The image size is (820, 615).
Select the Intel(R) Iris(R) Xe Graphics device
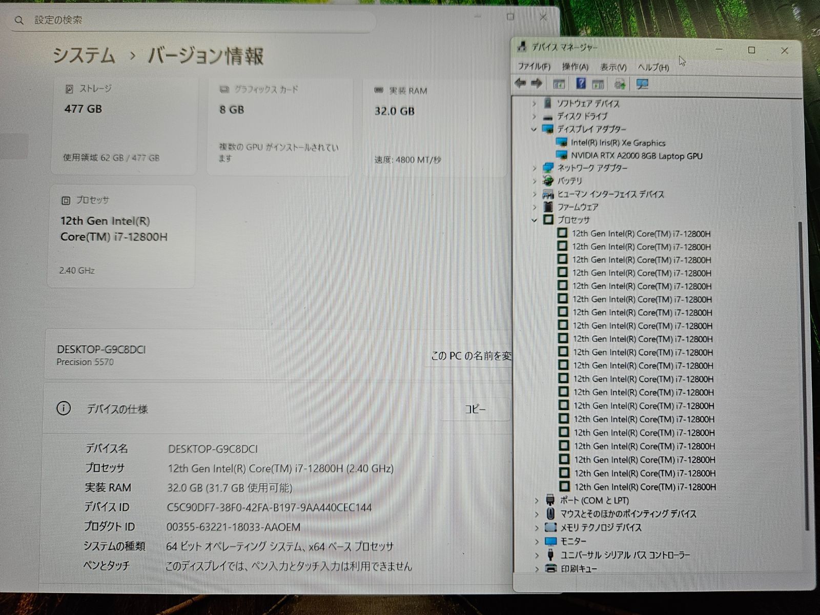click(x=618, y=143)
